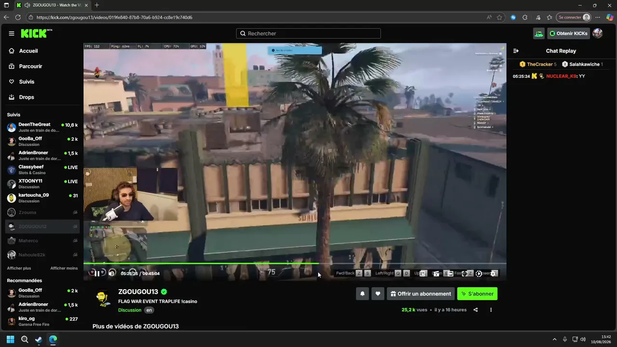Click the taskbar volume icon

pyautogui.click(x=583, y=339)
